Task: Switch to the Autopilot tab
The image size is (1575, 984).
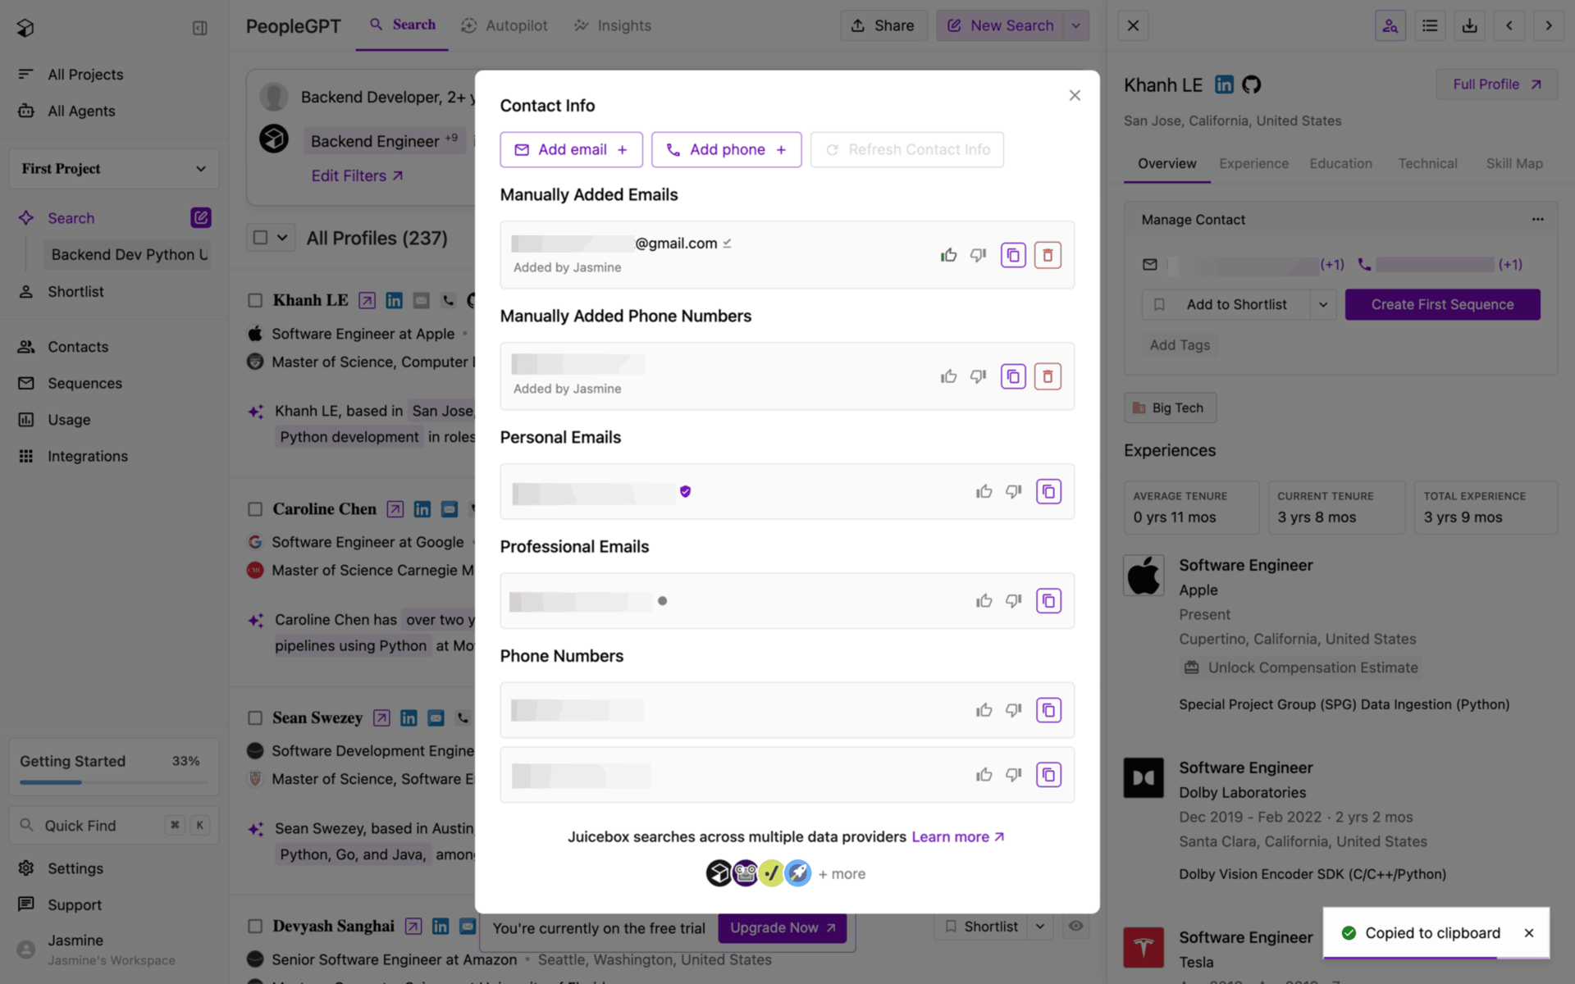Action: click(x=504, y=25)
